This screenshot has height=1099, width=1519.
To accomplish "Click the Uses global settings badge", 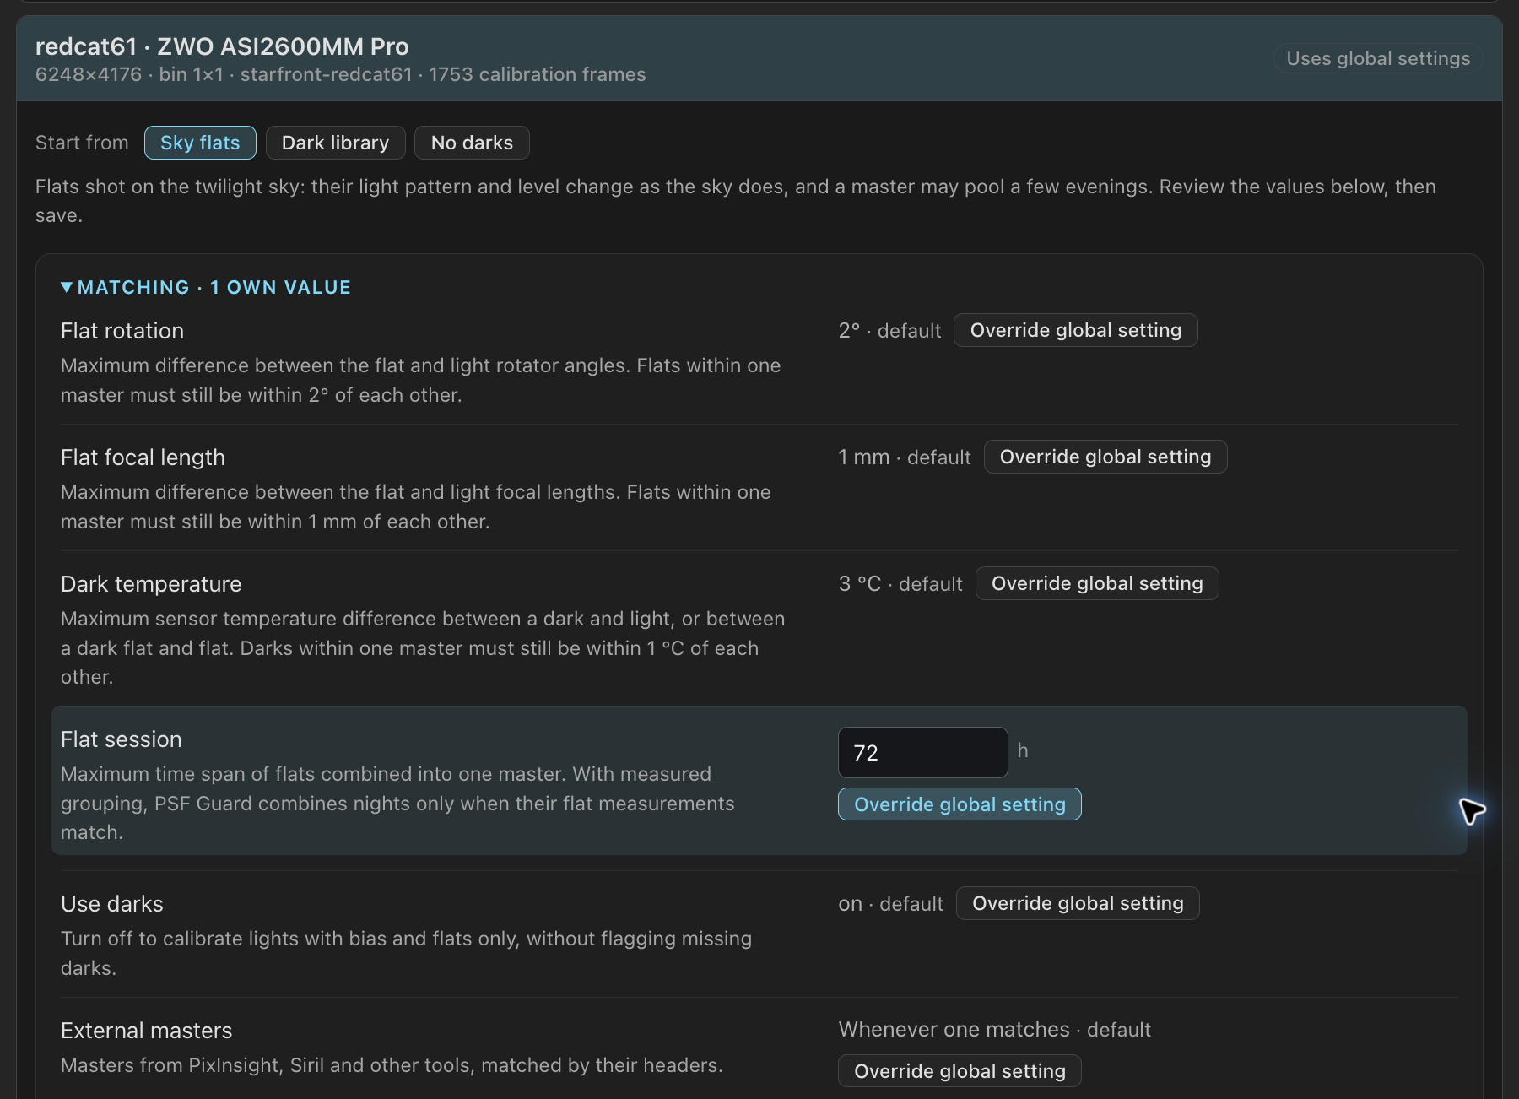I will pyautogui.click(x=1378, y=58).
